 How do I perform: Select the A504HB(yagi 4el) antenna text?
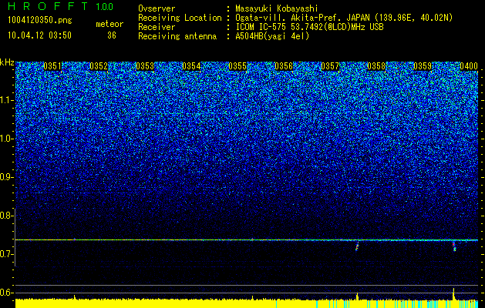(272, 36)
